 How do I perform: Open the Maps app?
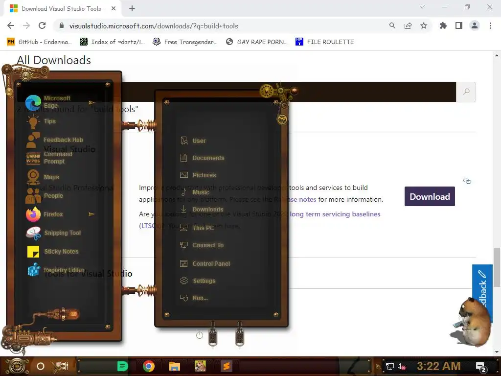coord(43,177)
